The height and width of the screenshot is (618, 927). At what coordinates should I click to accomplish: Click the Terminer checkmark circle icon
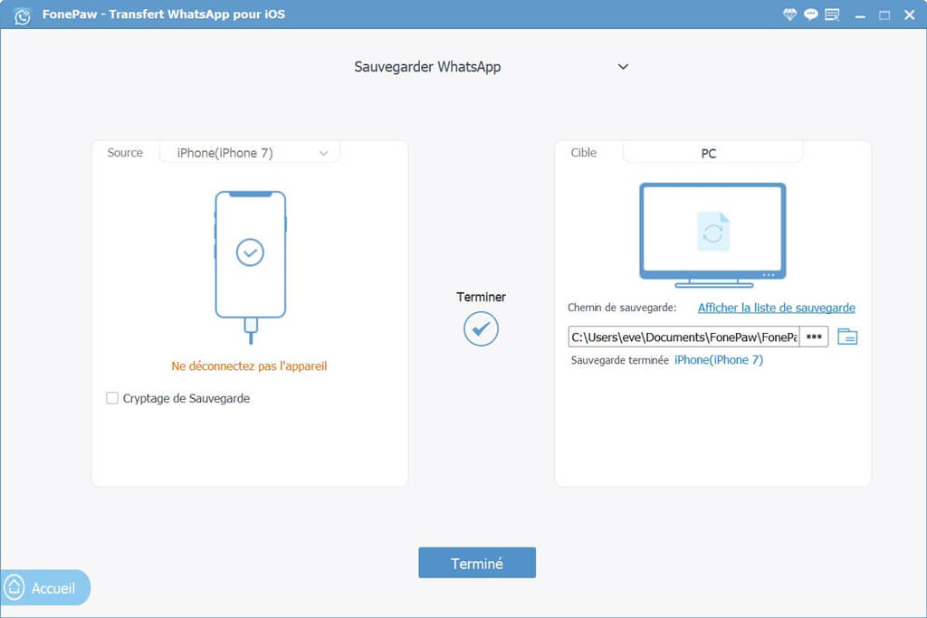[481, 328]
